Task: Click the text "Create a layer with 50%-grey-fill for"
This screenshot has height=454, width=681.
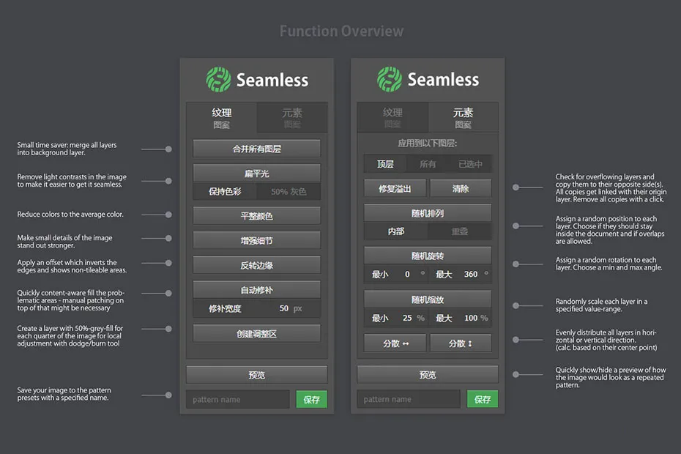Action: (x=70, y=328)
